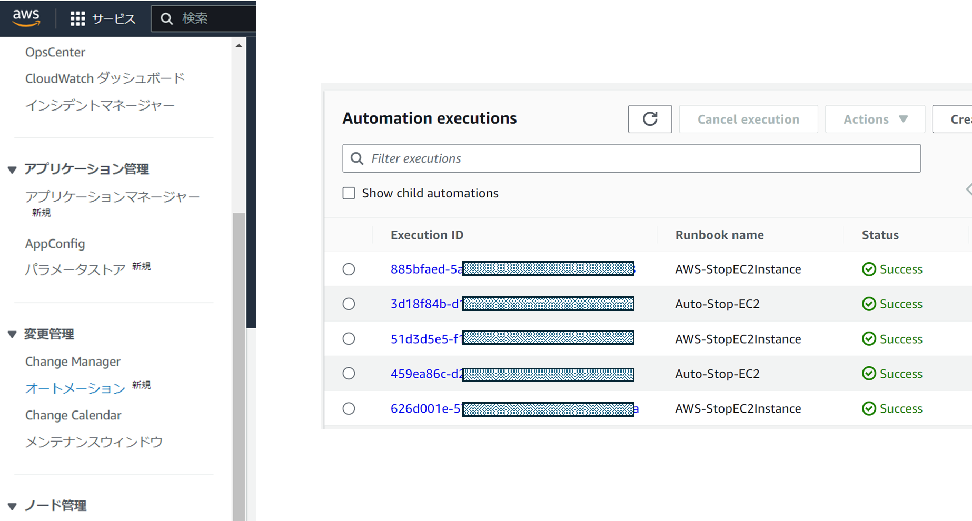The width and height of the screenshot is (972, 521).
Task: Select radio button for execution 3d18f84b
Action: click(349, 304)
